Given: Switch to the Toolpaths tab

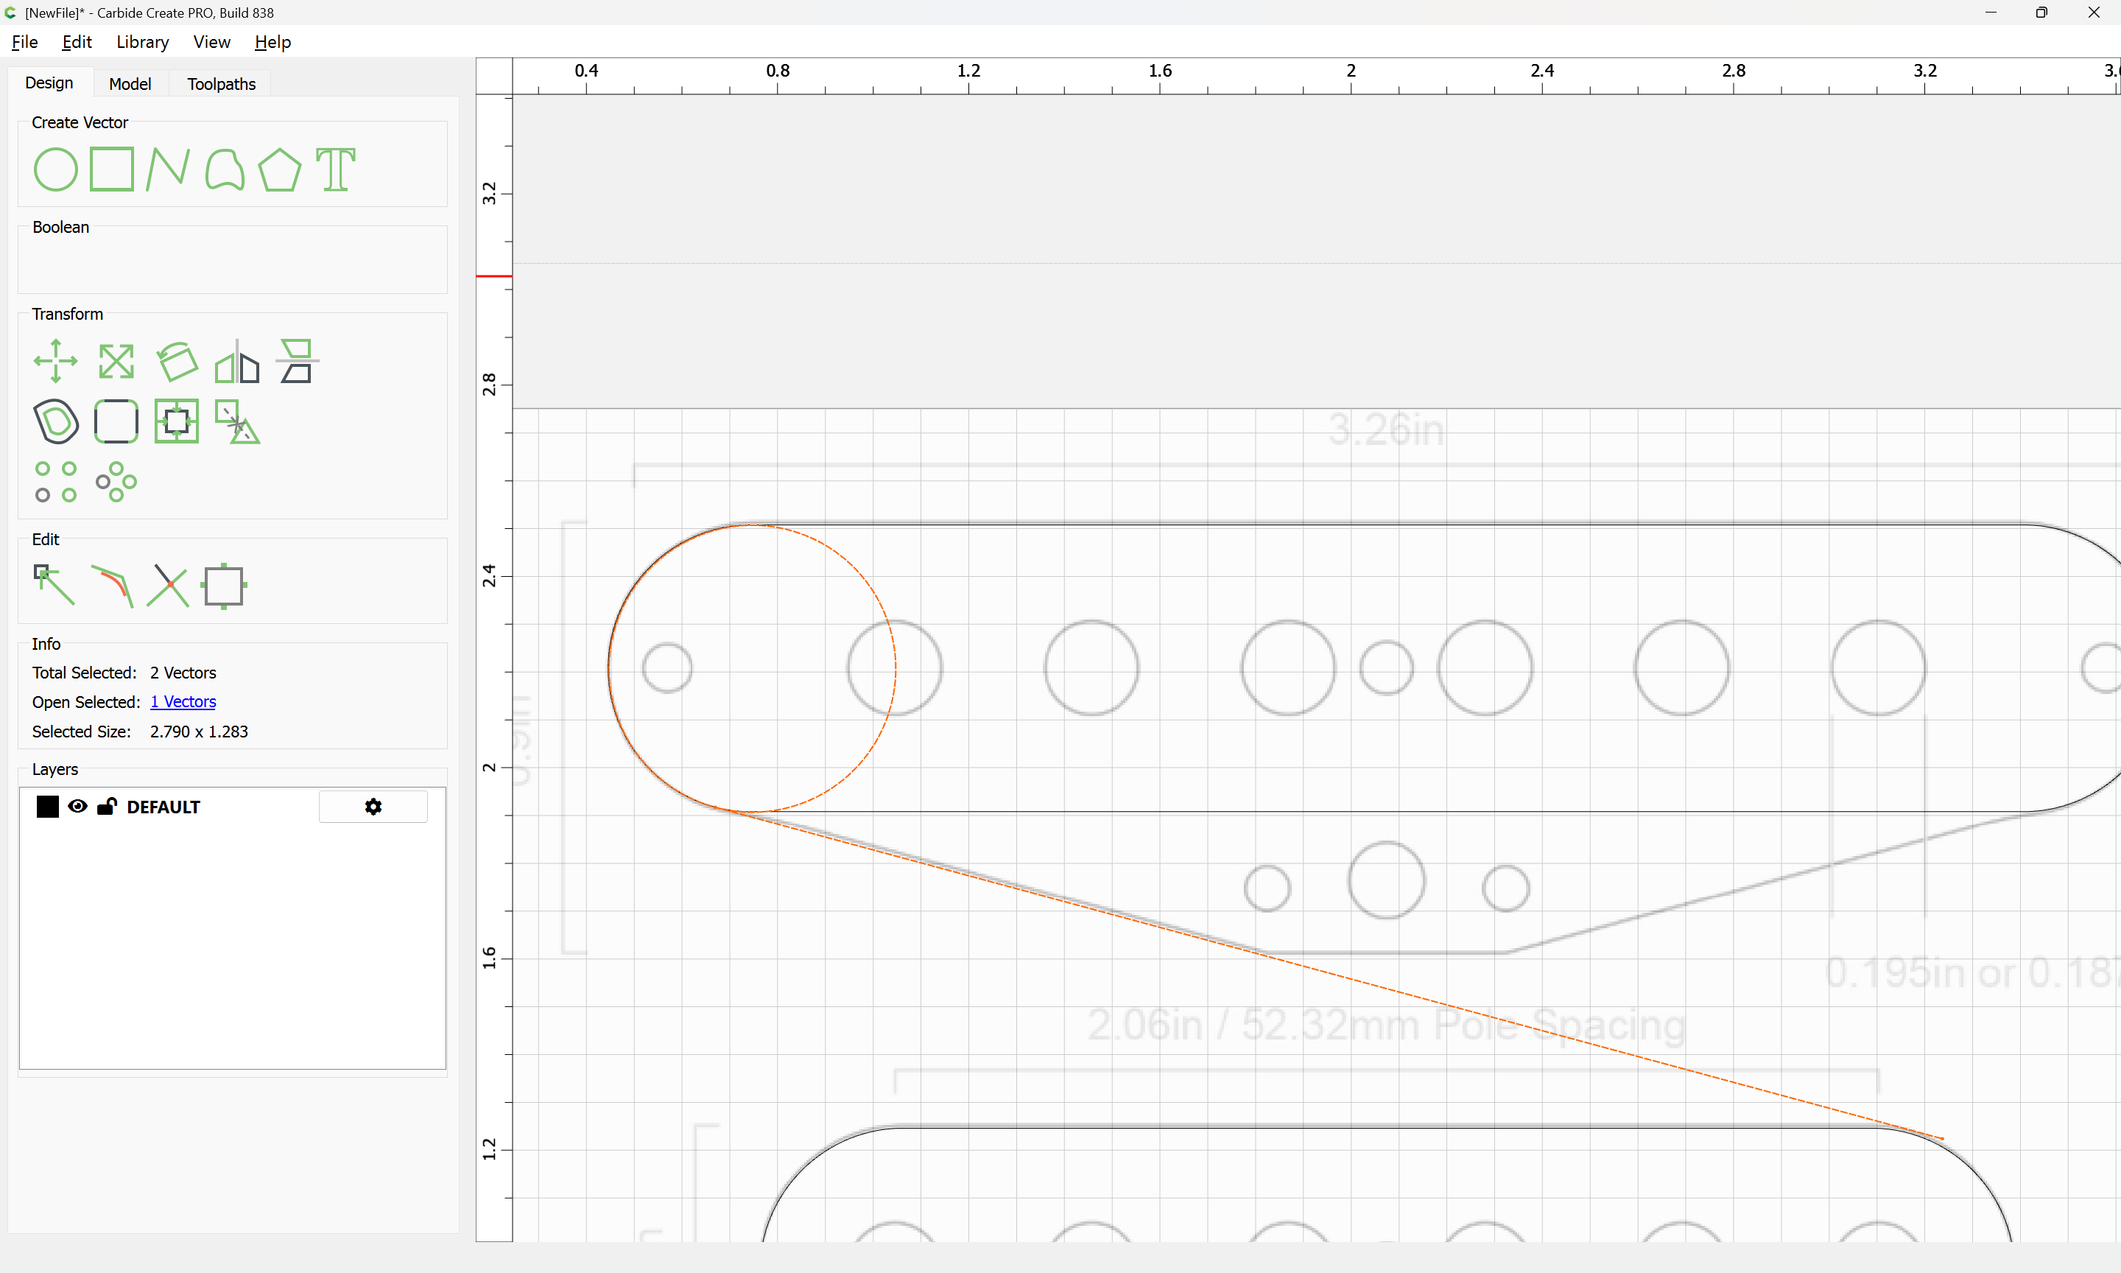Looking at the screenshot, I should tap(221, 84).
